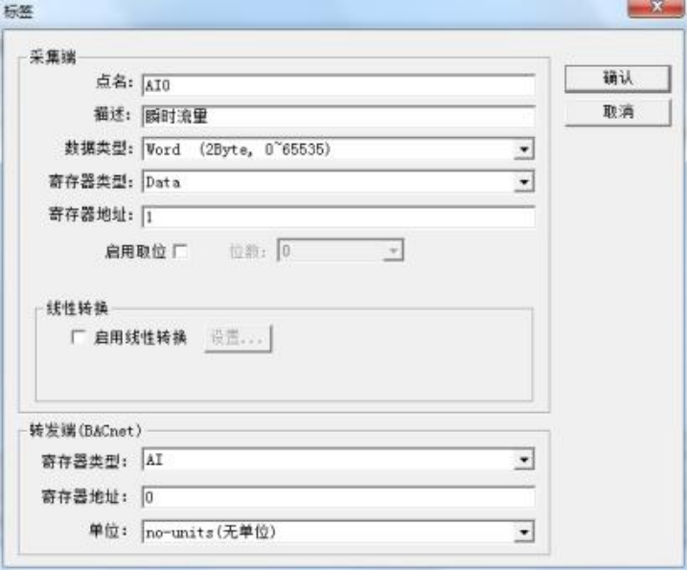Close the 标签 dialog window
Screen dimensions: 687x571
tap(656, 8)
